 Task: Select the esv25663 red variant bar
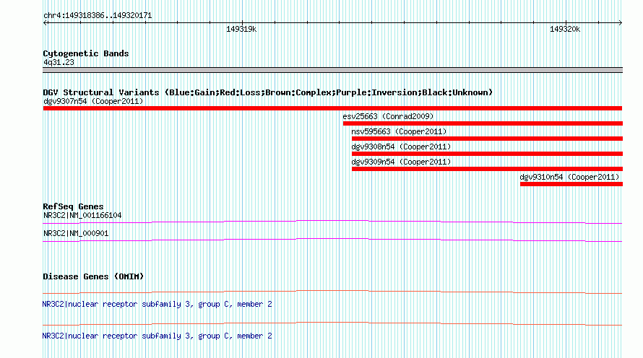tap(483, 123)
